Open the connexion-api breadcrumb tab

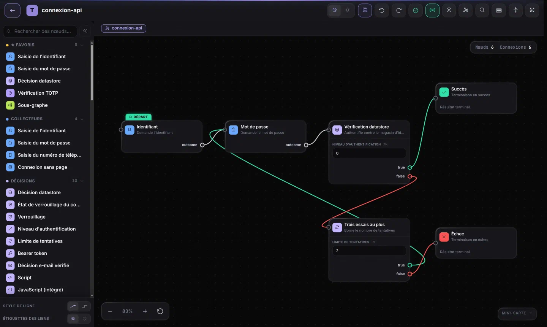point(123,28)
